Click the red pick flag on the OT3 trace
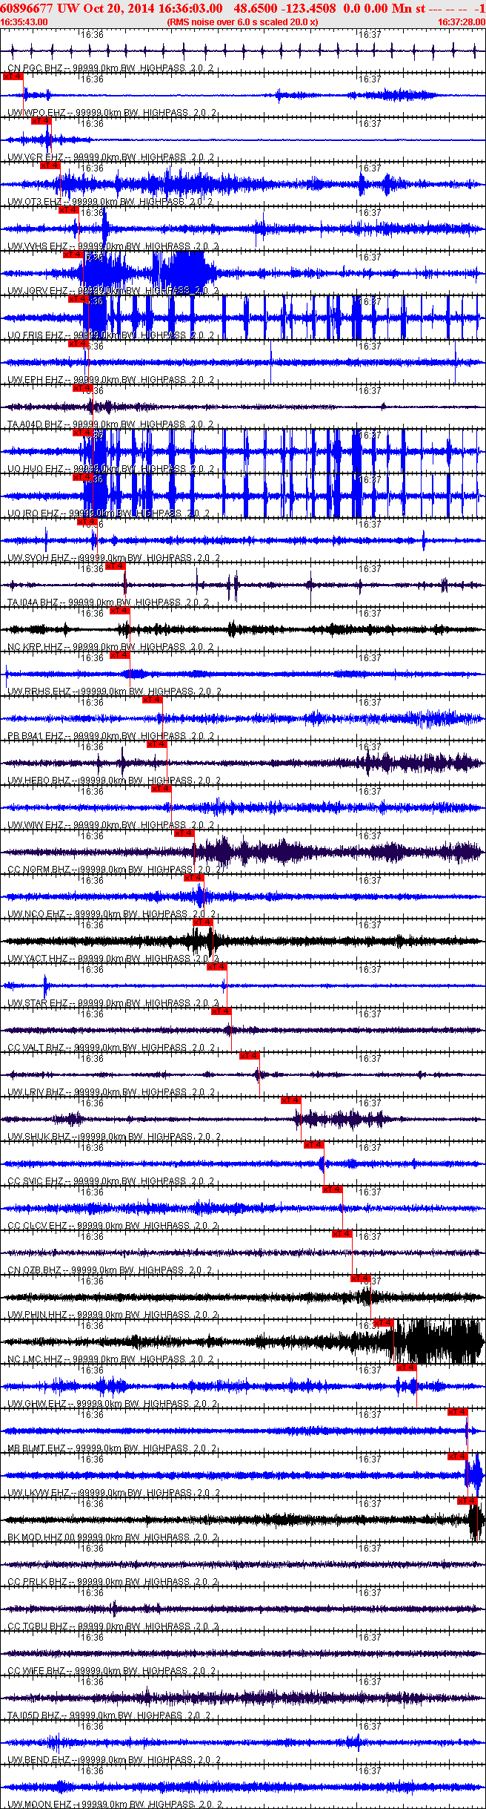The image size is (486, 1809). point(50,165)
